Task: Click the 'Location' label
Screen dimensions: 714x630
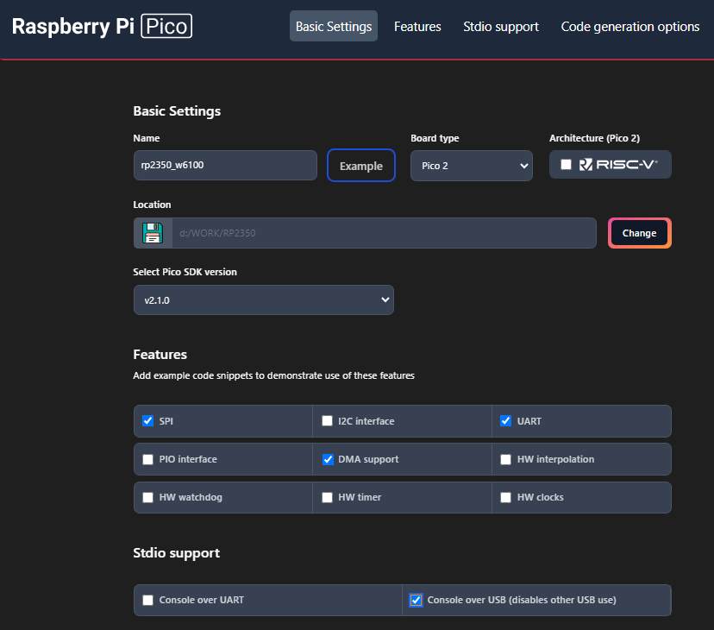Action: 152,205
